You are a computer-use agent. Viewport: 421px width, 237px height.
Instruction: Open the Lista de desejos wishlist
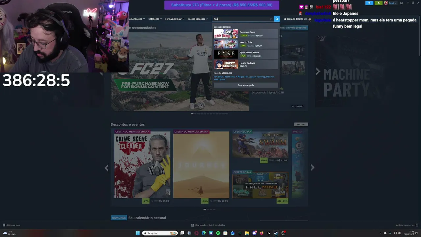[x=295, y=19]
